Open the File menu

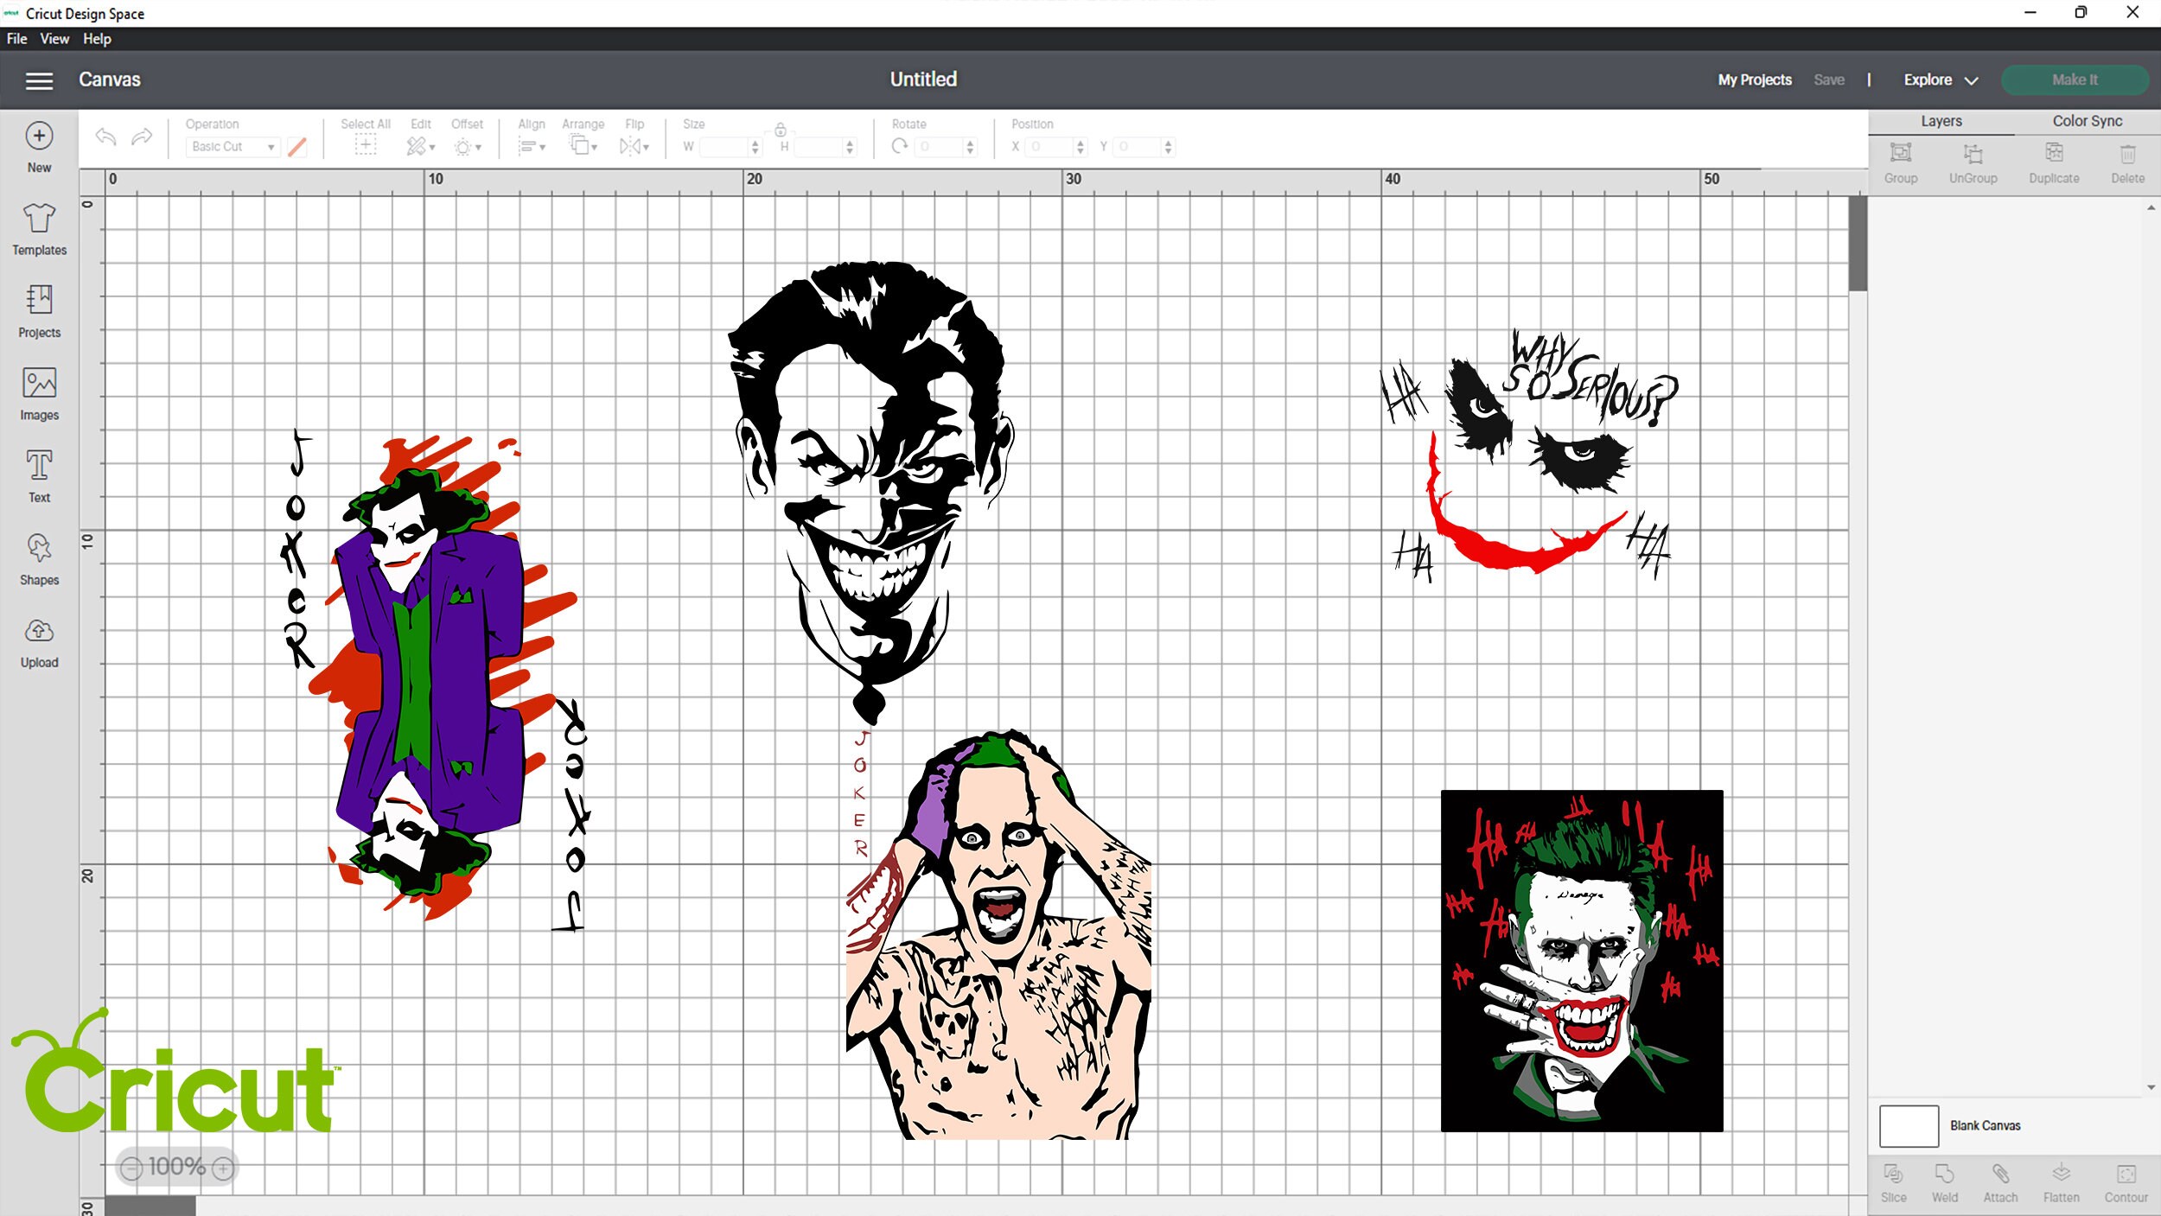coord(16,39)
